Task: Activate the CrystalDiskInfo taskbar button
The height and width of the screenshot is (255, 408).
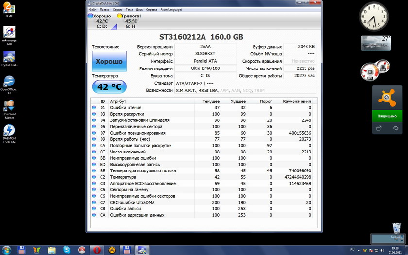Action: (142, 250)
